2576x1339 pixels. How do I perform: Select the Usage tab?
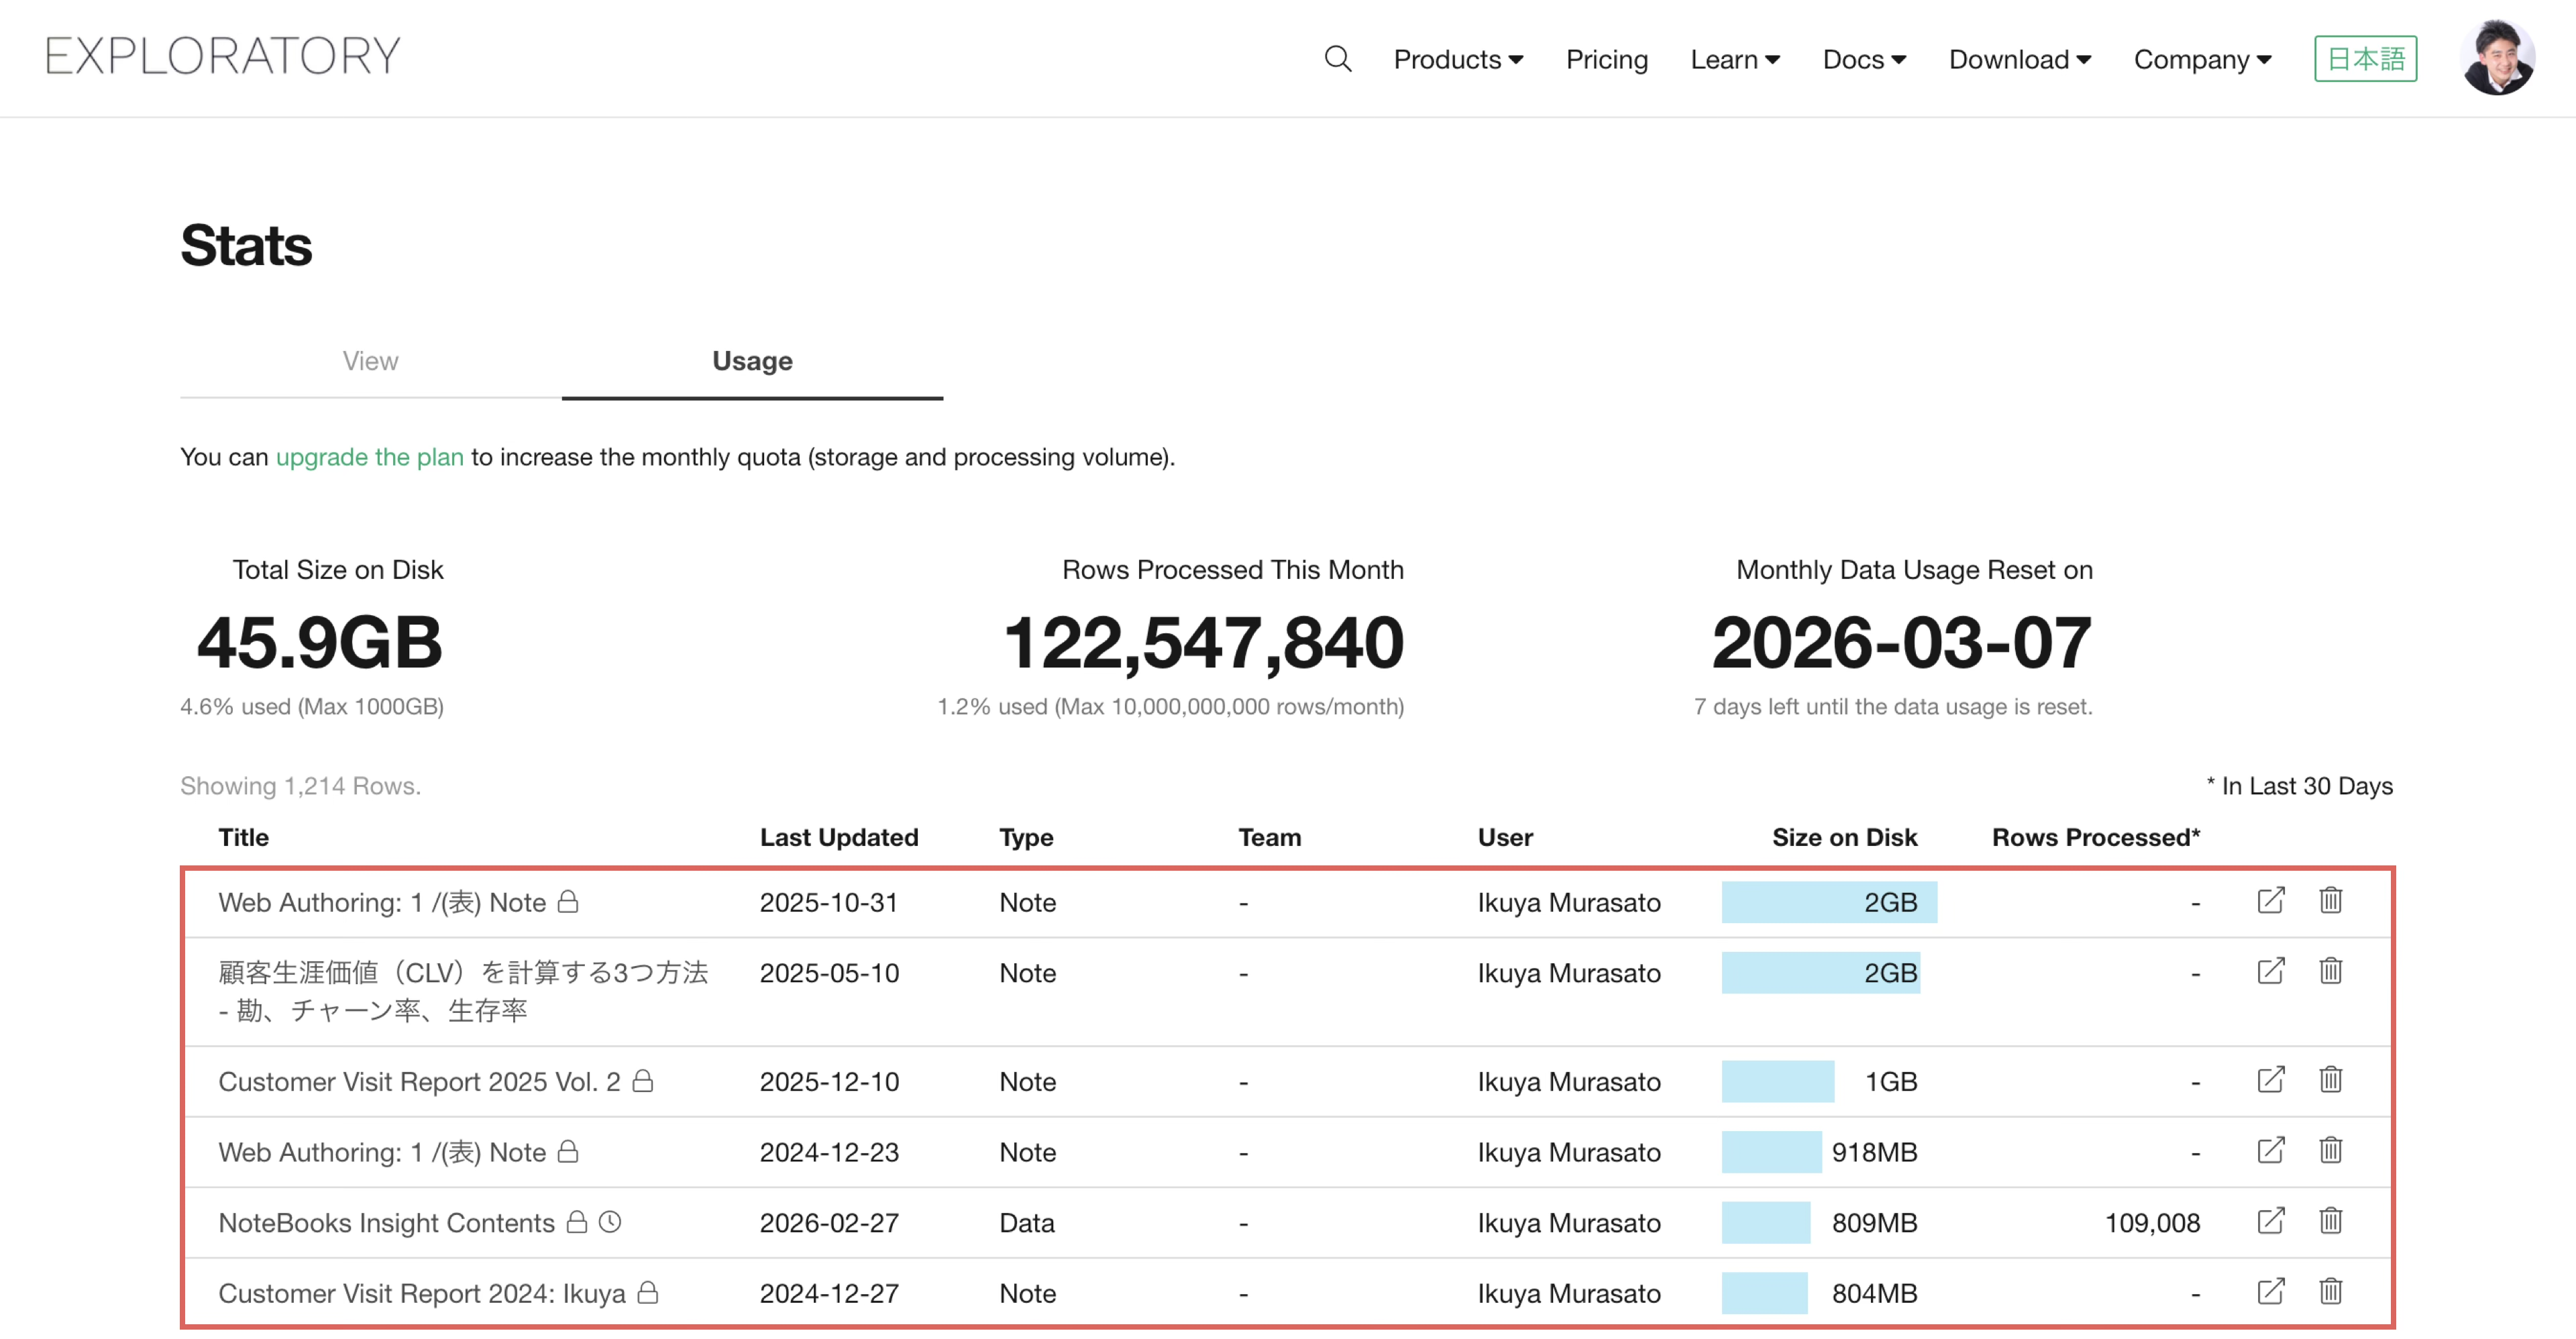(x=752, y=361)
